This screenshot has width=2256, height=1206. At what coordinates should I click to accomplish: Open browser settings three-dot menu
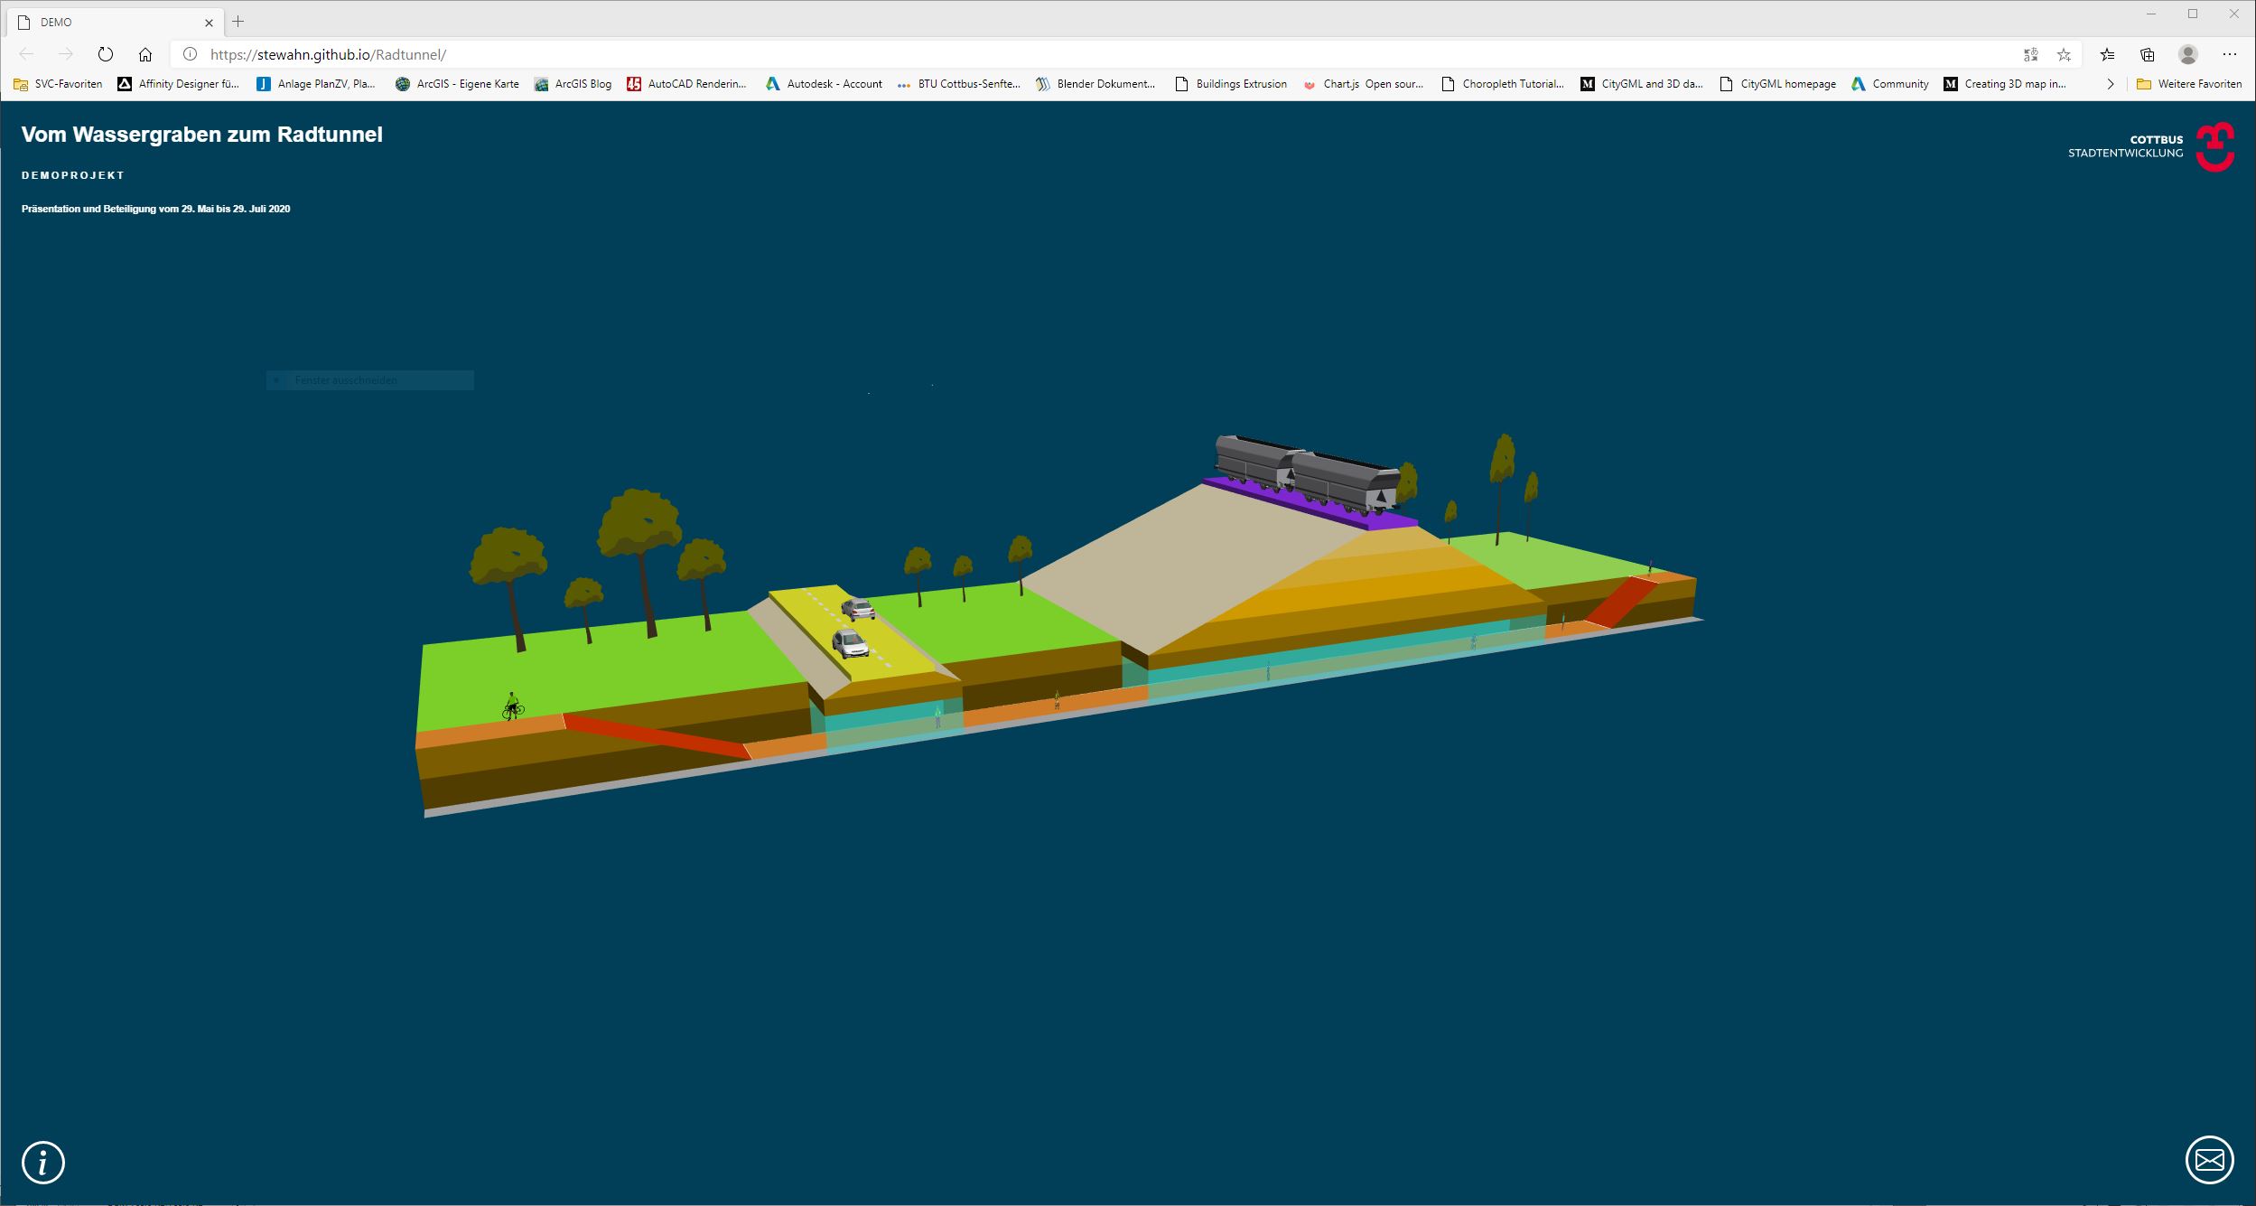point(2229,54)
